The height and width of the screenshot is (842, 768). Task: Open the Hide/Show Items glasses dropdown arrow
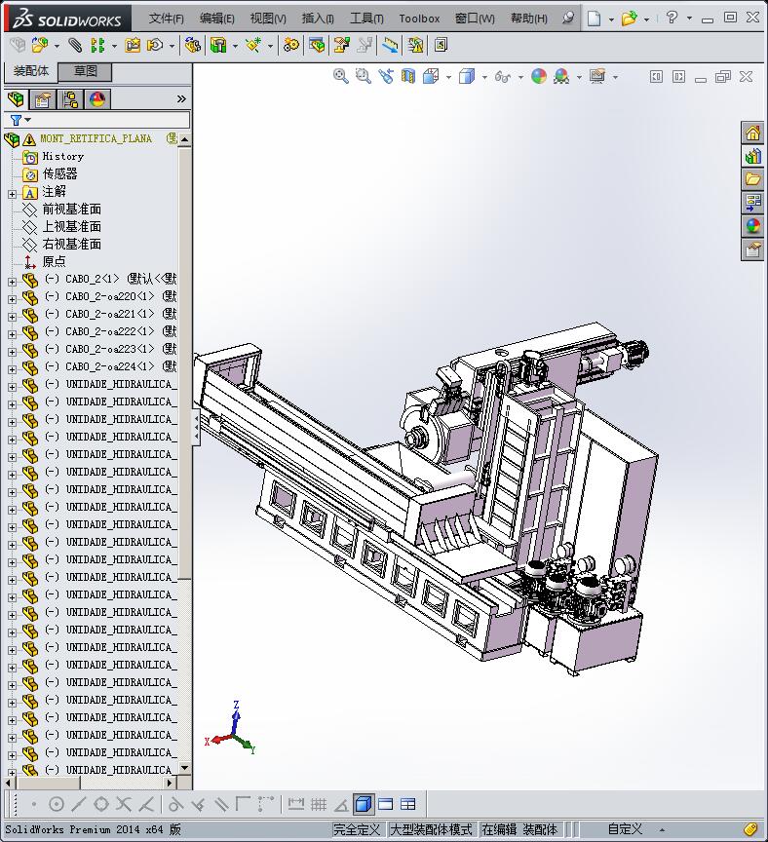click(520, 77)
